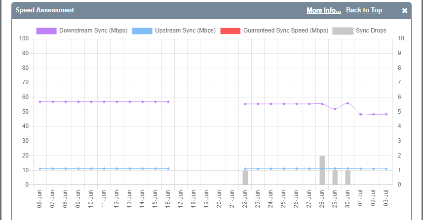The image size is (423, 220).
Task: Select the upstream data point on 06-Jun
Action: pyautogui.click(x=40, y=169)
